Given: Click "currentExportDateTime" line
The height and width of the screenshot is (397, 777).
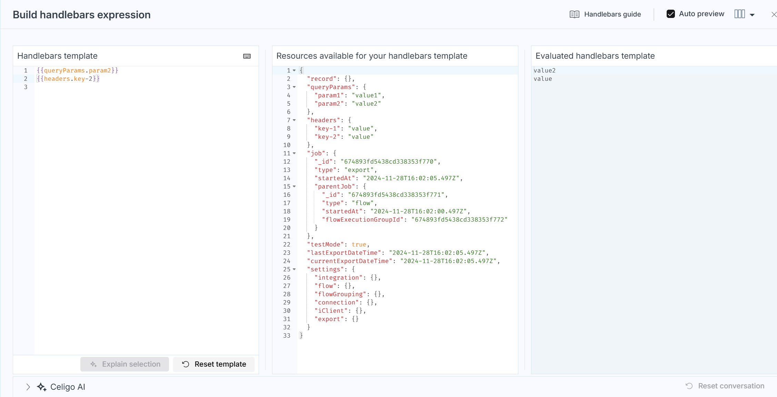Looking at the screenshot, I should 403,261.
